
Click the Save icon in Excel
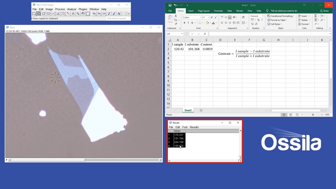[170, 5]
